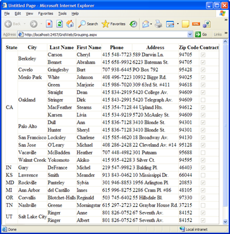Toggle Contract checkbox for McBadden Heather
230x234 pixels.
pos(203,153)
